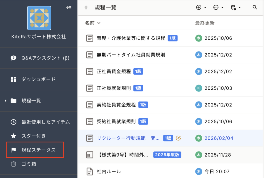Open 最近使用したアイテム
Screen dimensions: 264x178
click(x=45, y=122)
